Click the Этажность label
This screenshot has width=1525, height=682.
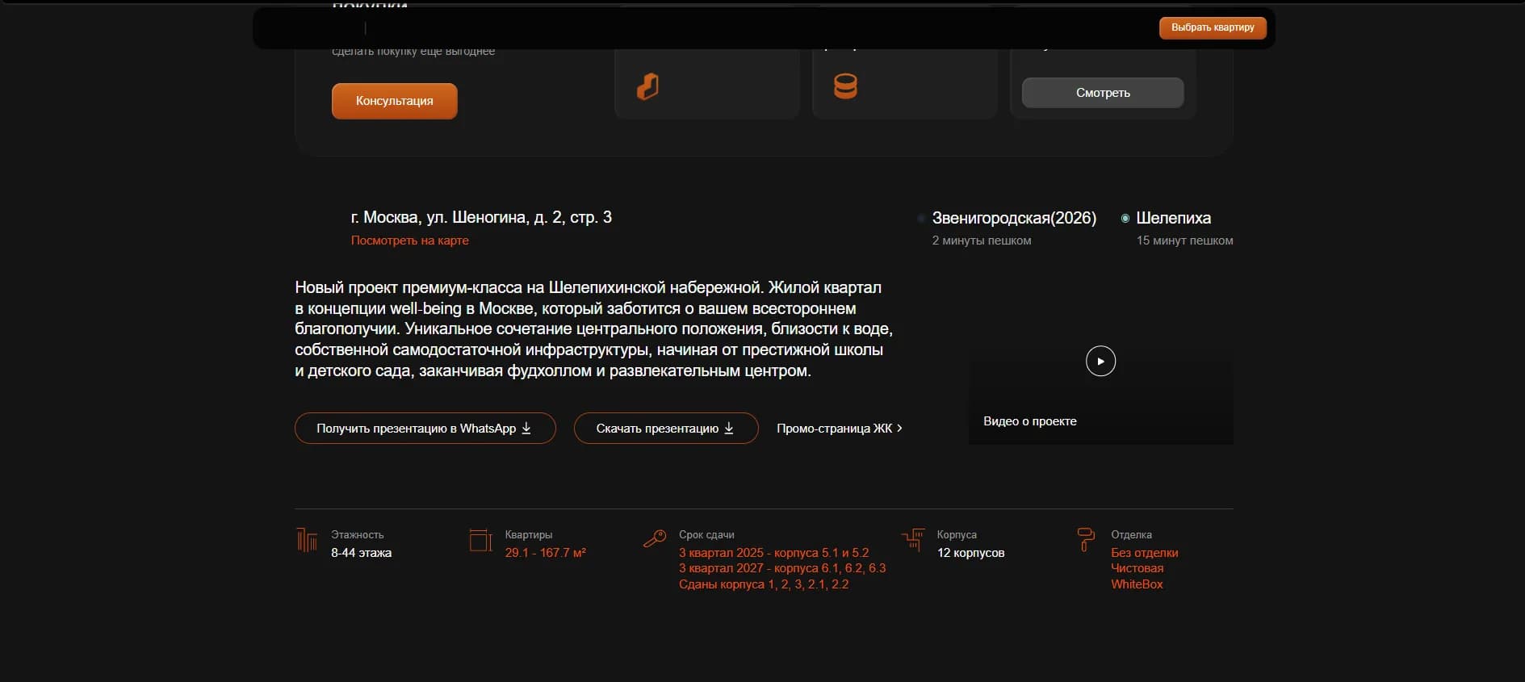[358, 535]
